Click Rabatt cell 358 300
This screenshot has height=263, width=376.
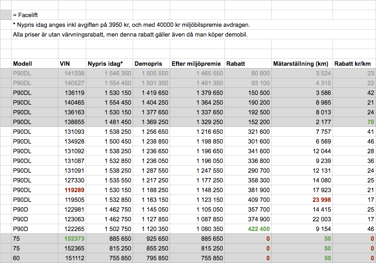(248, 181)
